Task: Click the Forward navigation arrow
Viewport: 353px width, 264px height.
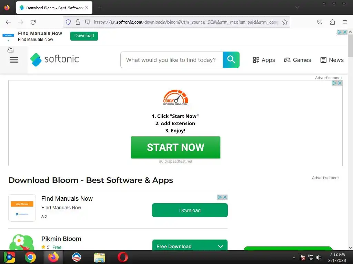Action: 21,22
